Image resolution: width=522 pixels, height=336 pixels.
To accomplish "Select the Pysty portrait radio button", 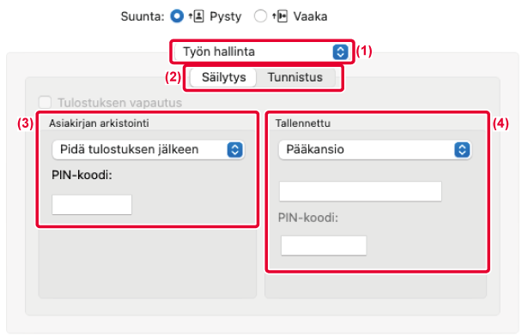I will pyautogui.click(x=177, y=16).
